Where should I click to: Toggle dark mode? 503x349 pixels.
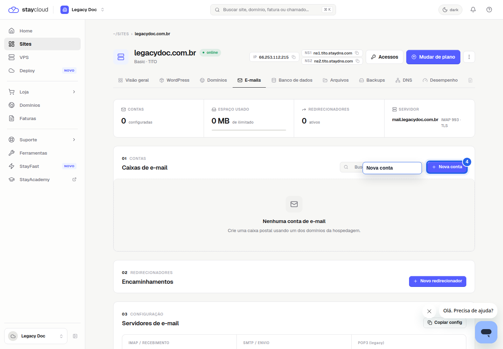click(x=450, y=10)
